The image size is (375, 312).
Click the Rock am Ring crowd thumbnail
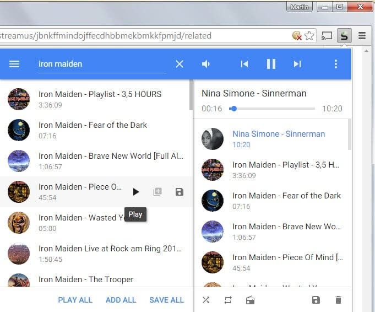(x=19, y=254)
